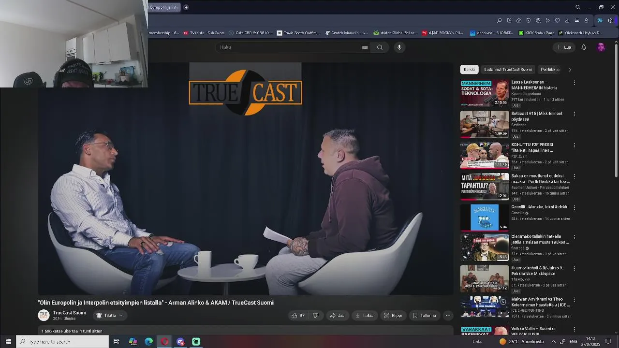Screen dimensions: 619x348
Task: Open options menu for Gasellit Mankka video
Action: tap(574, 207)
